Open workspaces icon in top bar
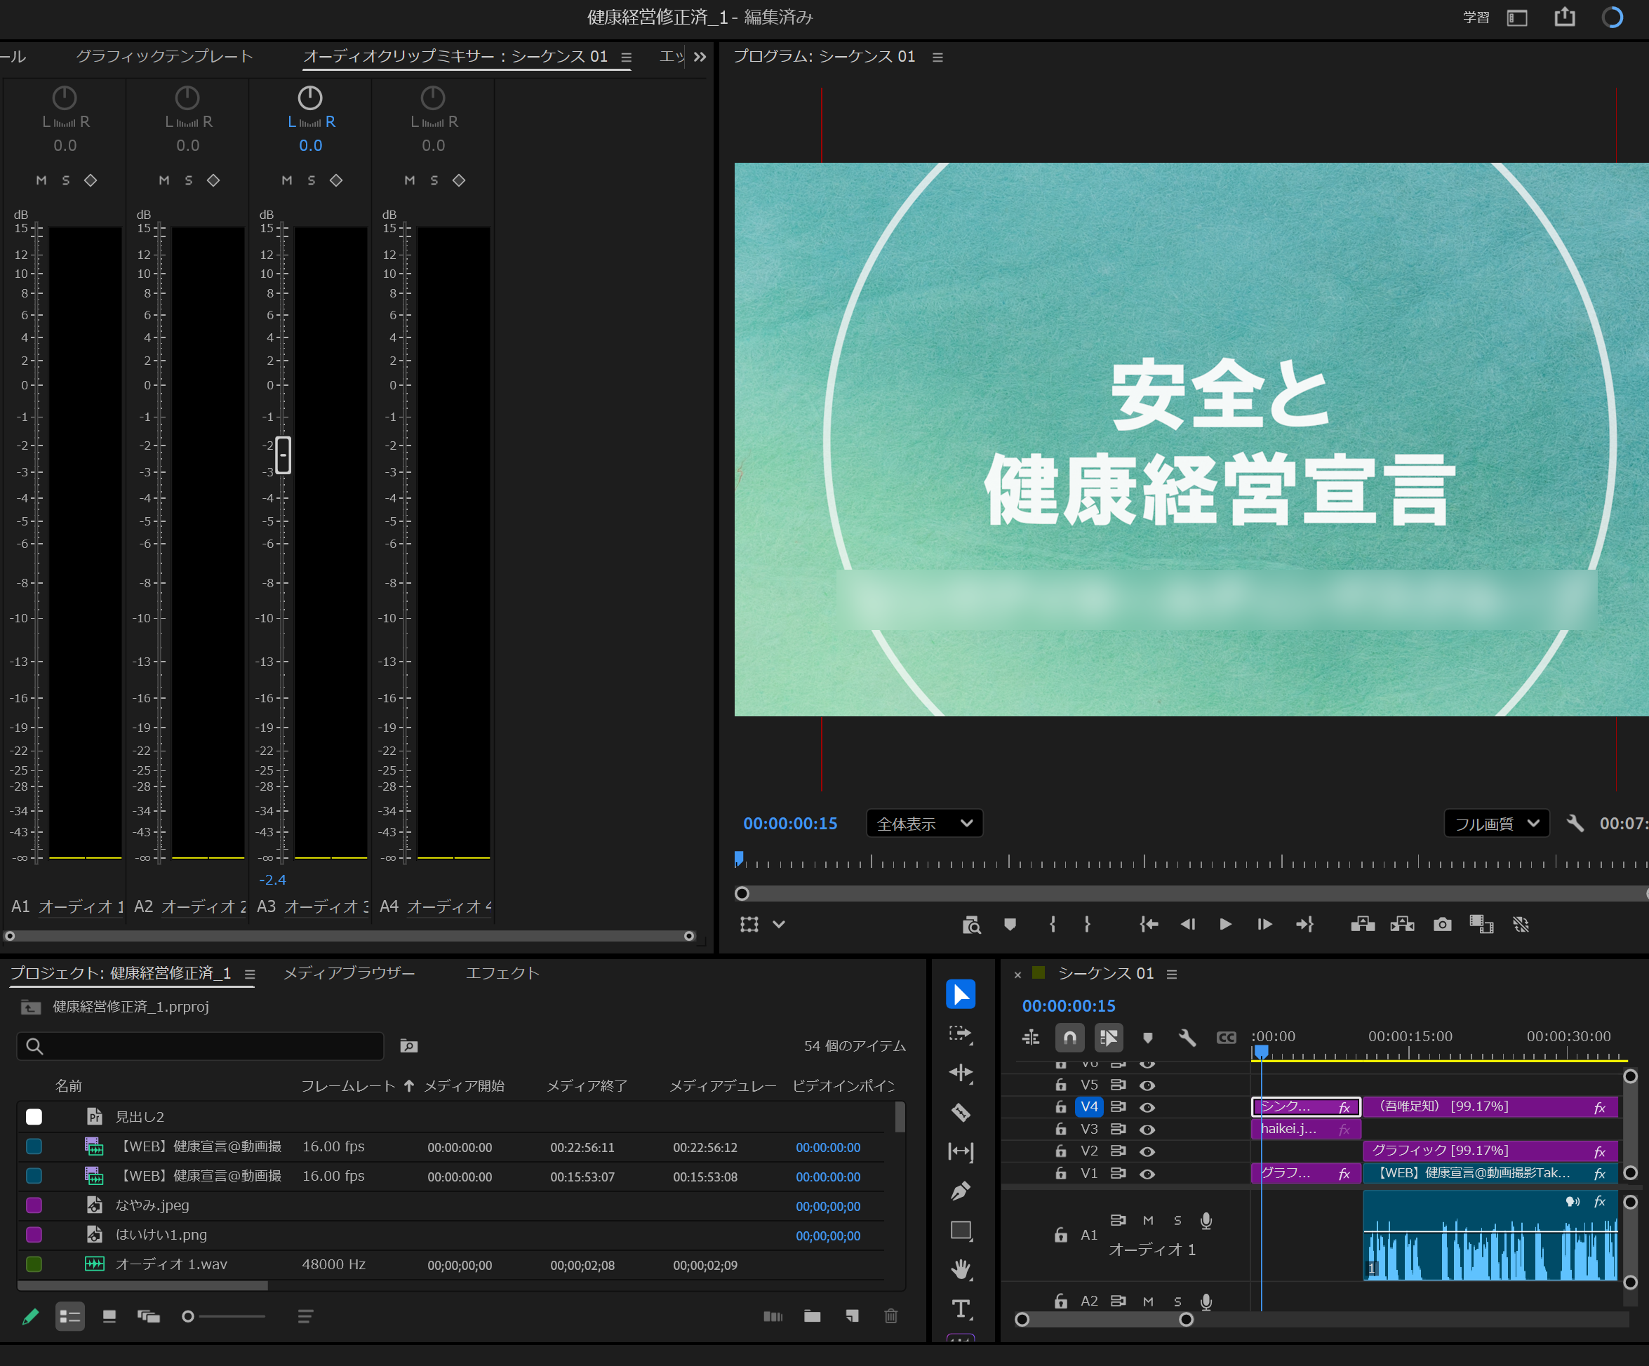The width and height of the screenshot is (1649, 1366). pyautogui.click(x=1517, y=18)
